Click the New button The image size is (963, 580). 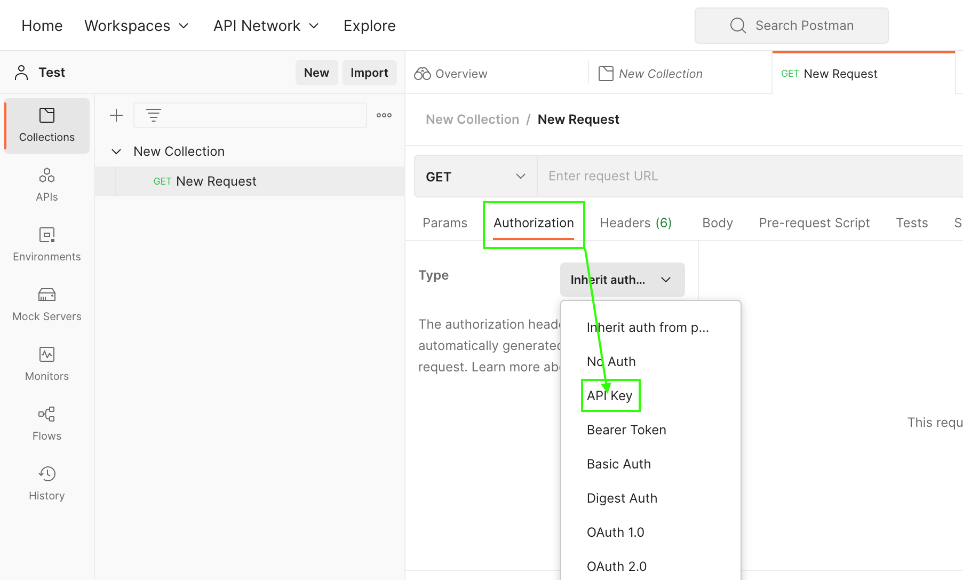pos(316,73)
